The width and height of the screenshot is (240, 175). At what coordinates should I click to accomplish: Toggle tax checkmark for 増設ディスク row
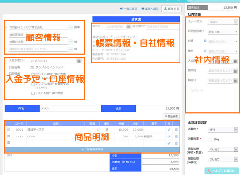[169, 130]
